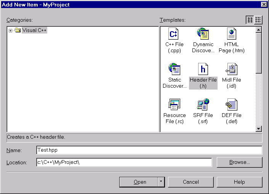Click the Open button
The width and height of the screenshot is (269, 194).
tap(140, 182)
